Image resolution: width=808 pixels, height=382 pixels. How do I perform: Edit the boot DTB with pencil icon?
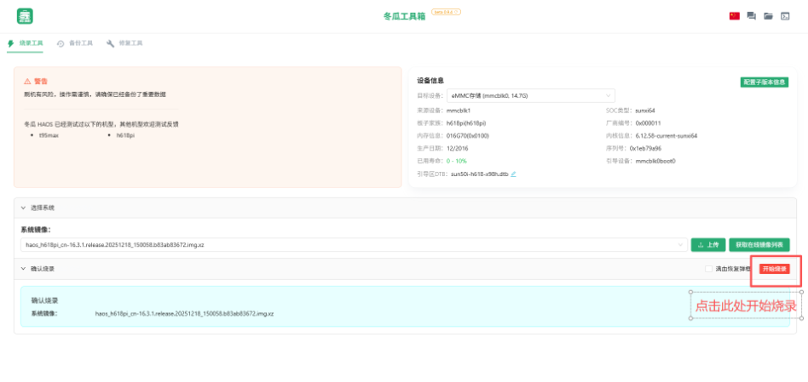(x=513, y=174)
